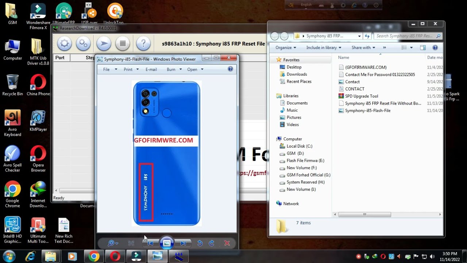Open ResearchDownload help question-mark icon

pyautogui.click(x=143, y=44)
